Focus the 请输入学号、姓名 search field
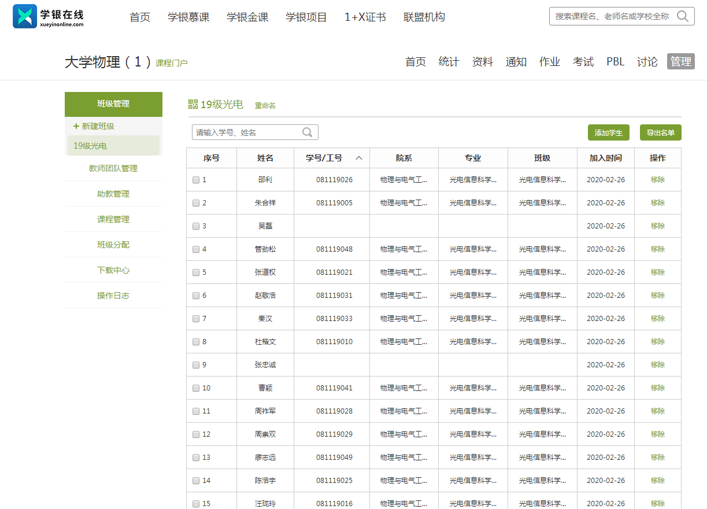The height and width of the screenshot is (509, 707). (x=247, y=132)
